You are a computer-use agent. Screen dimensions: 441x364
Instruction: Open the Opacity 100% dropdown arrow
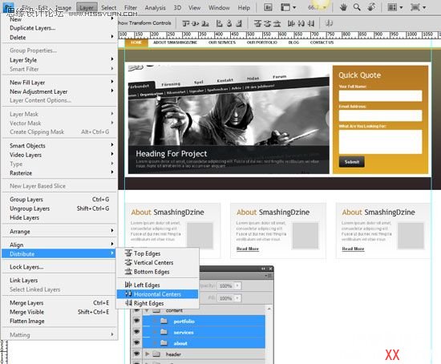[237, 285]
